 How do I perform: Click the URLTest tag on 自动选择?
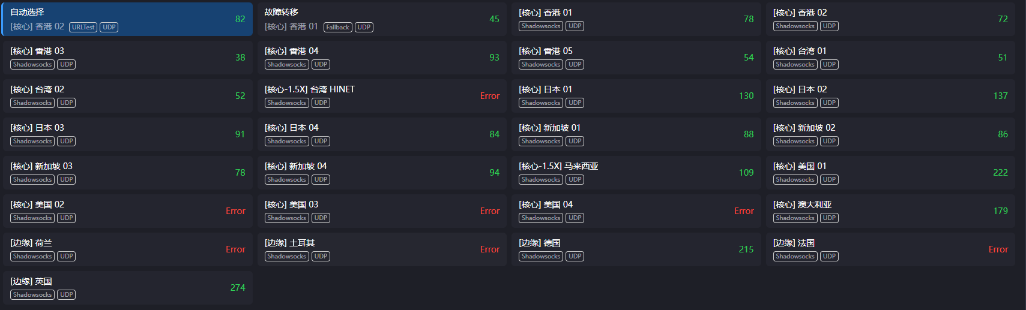83,27
